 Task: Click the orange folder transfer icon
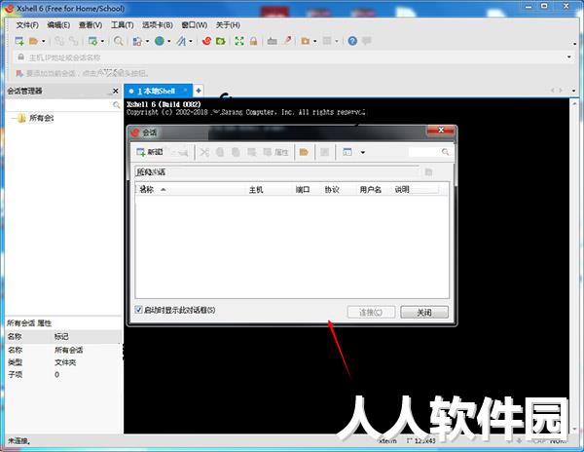pos(306,41)
